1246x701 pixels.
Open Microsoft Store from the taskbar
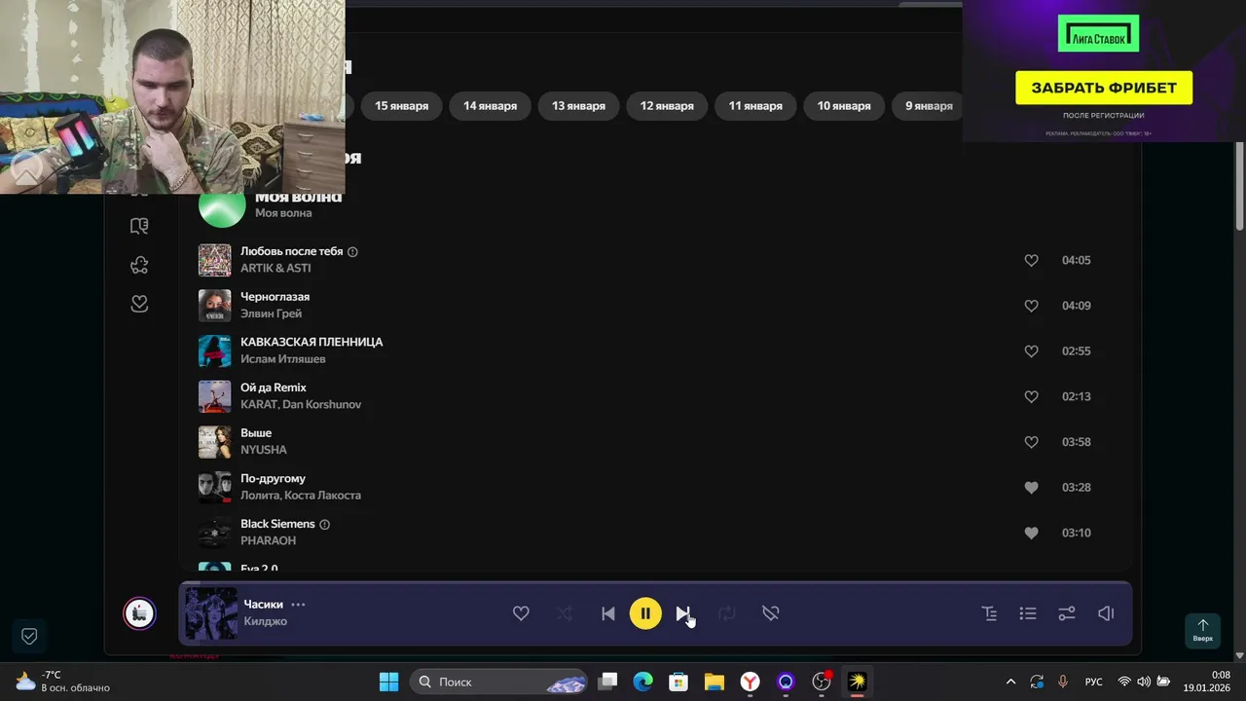pyautogui.click(x=678, y=682)
